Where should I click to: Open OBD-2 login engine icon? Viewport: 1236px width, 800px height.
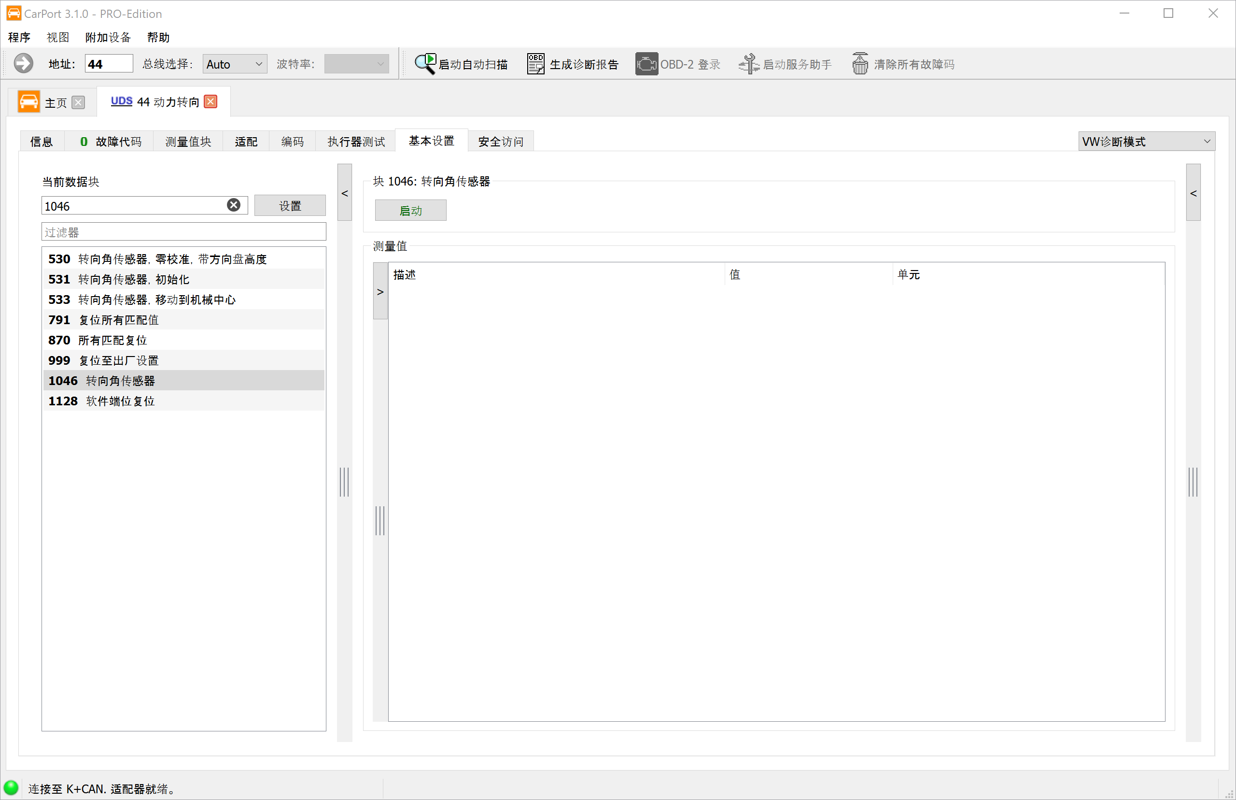tap(646, 63)
